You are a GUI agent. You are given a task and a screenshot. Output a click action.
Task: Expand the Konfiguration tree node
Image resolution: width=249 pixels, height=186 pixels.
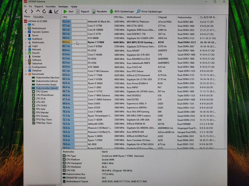26,67
